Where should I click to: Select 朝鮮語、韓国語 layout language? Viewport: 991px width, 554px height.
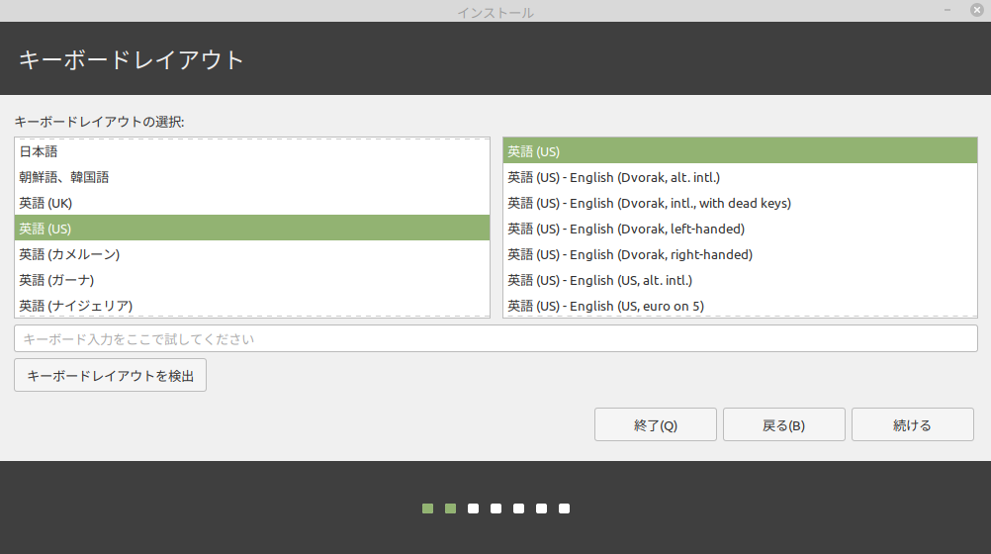(251, 177)
